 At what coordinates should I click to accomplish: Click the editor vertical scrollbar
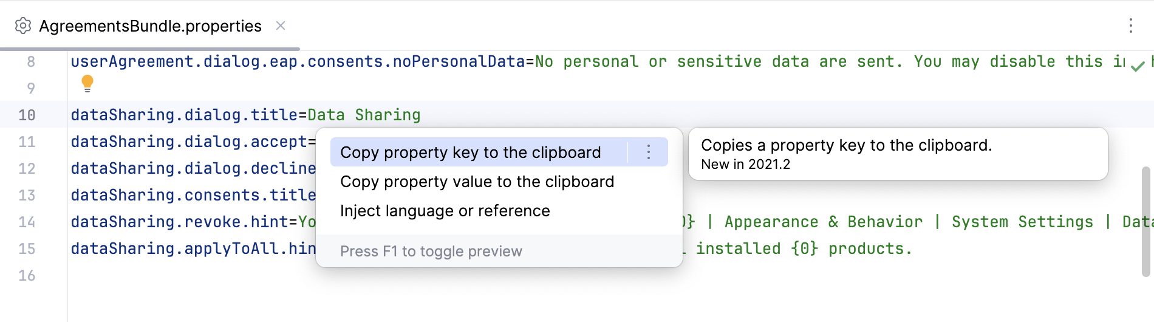point(1145,221)
